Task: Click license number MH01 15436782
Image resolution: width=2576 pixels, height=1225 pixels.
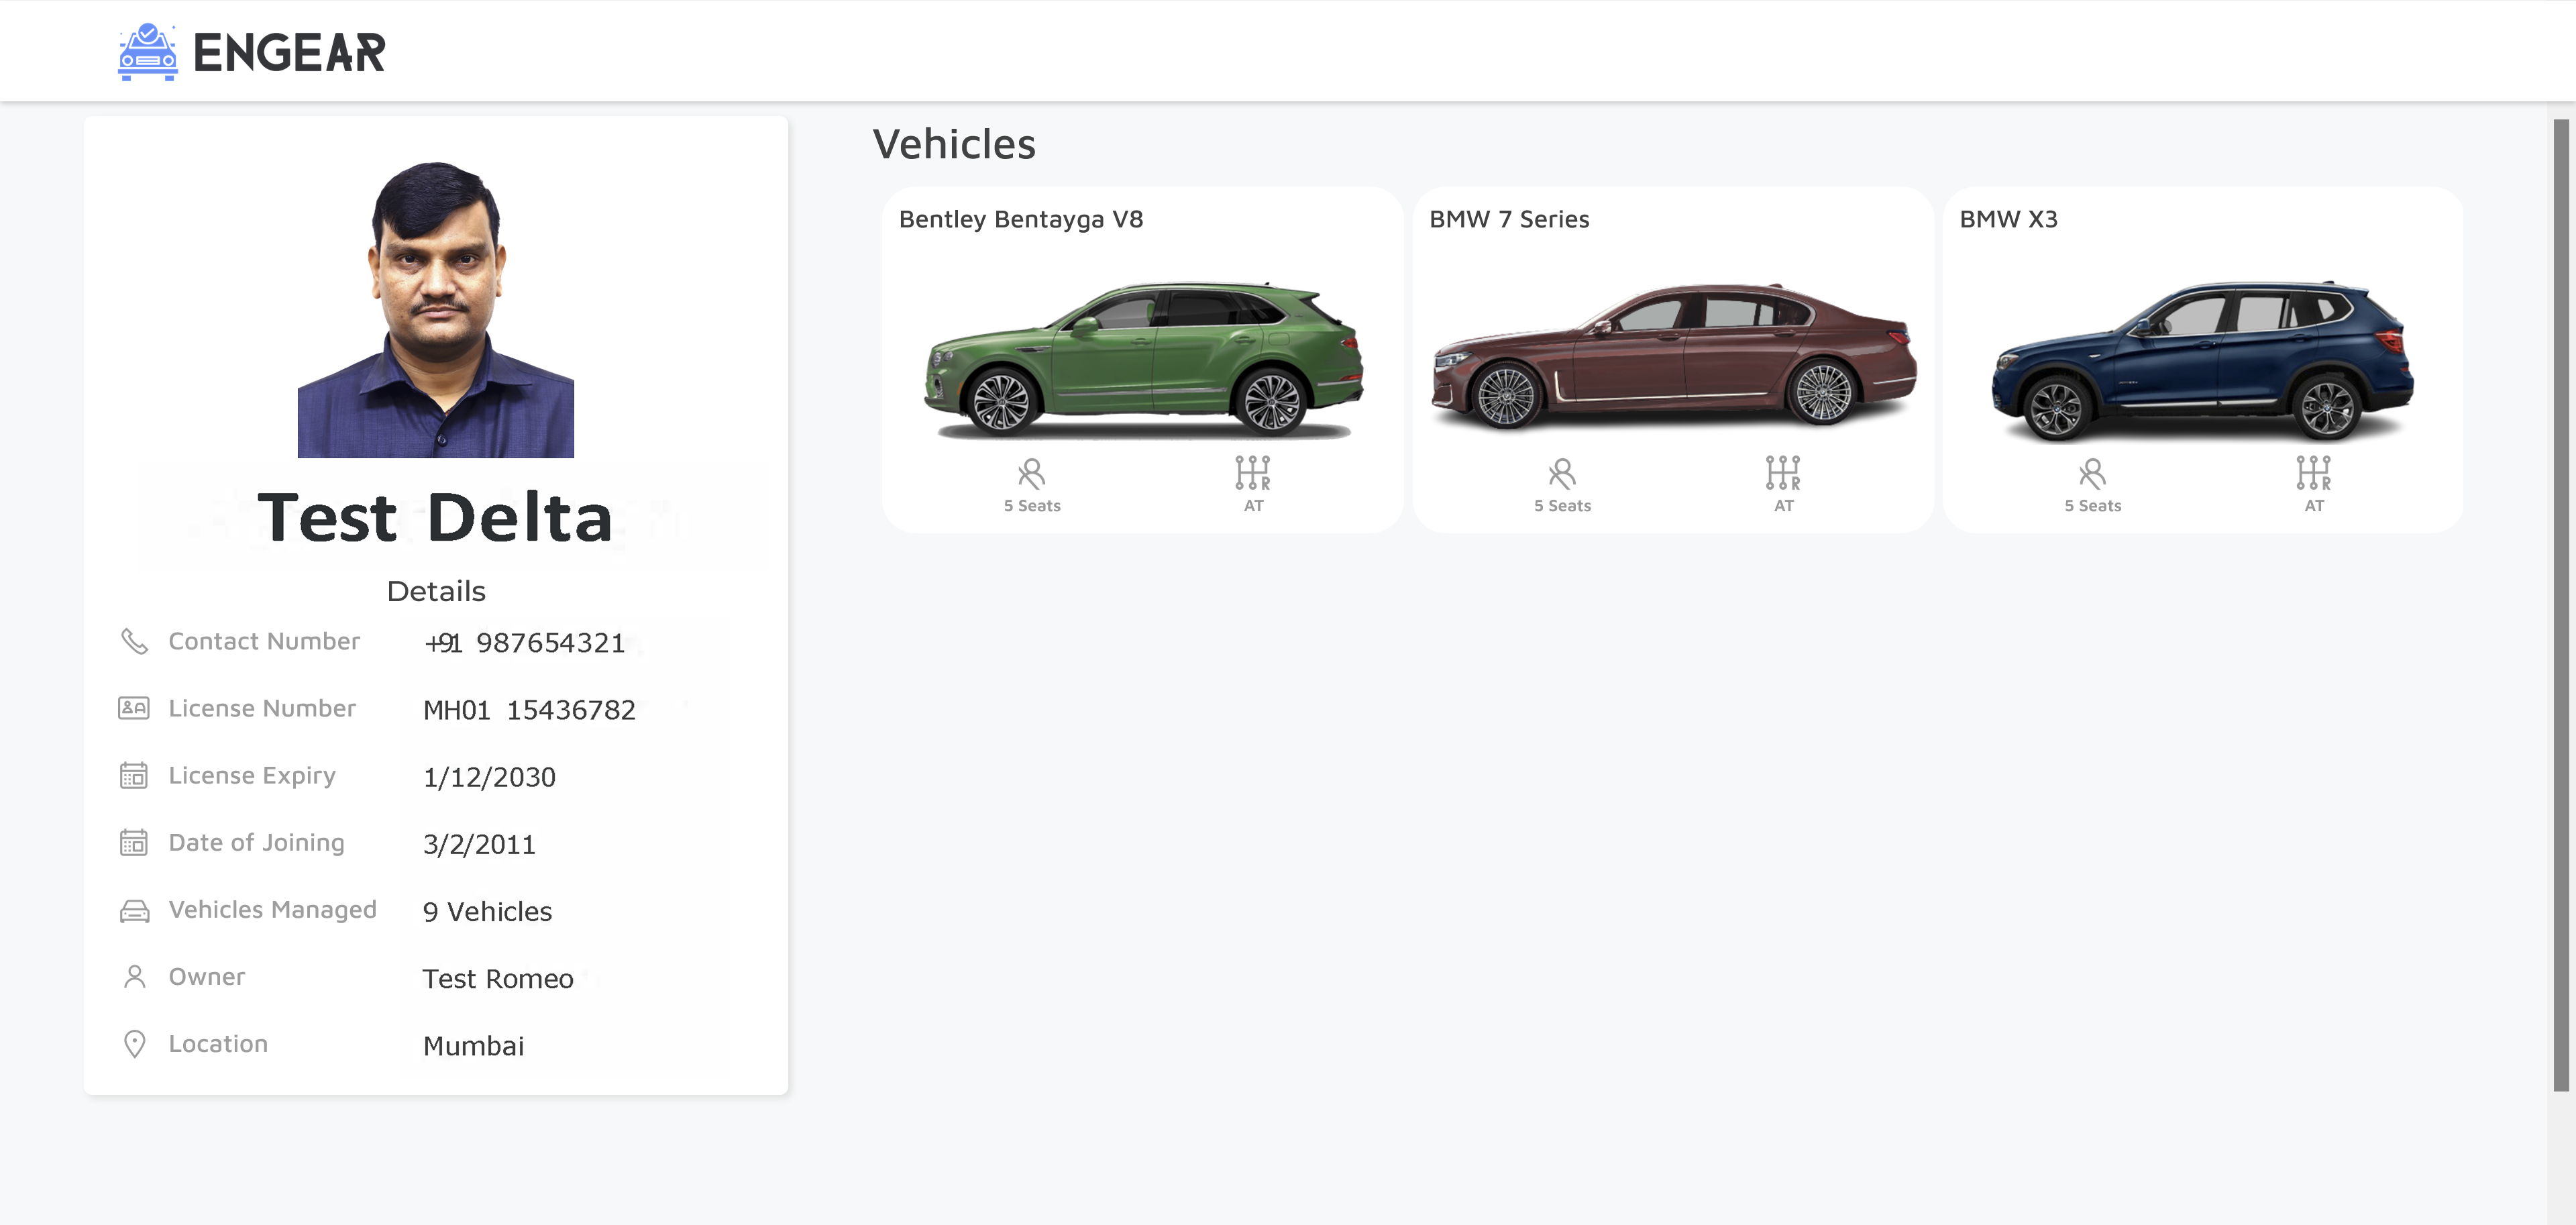Action: [529, 710]
